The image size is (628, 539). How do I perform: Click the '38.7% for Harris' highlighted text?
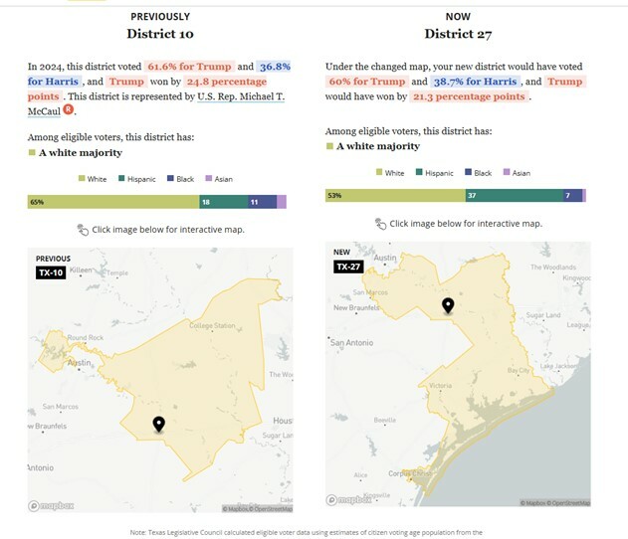pos(476,82)
